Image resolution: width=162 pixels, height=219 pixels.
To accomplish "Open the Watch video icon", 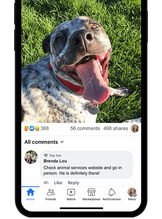I will 71,192.
